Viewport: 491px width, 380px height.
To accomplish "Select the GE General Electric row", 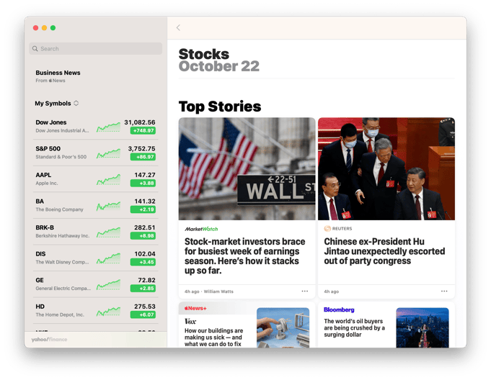I will (95, 284).
